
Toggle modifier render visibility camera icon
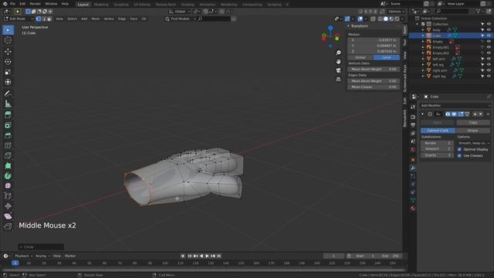448,114
